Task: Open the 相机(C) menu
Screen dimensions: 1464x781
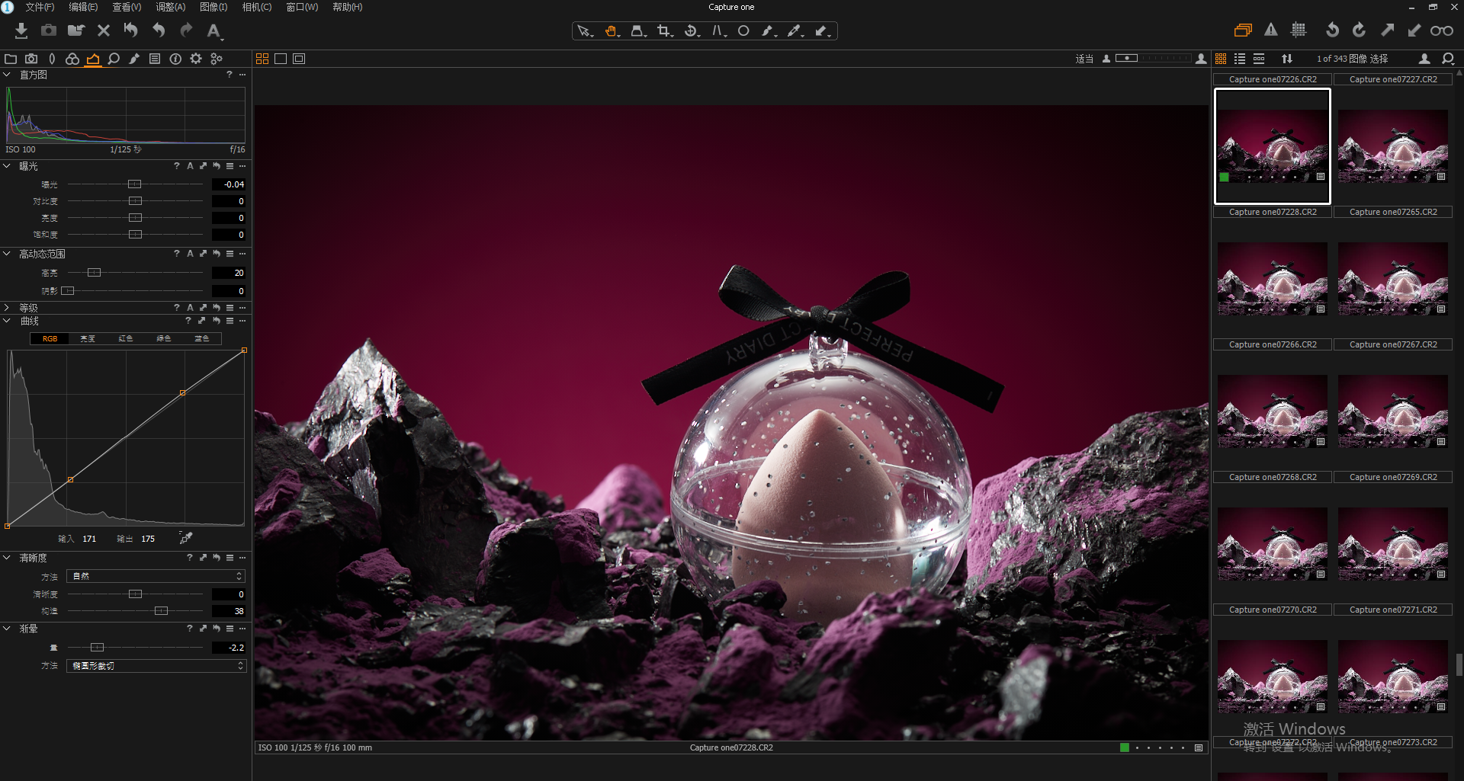Action: pyautogui.click(x=257, y=7)
